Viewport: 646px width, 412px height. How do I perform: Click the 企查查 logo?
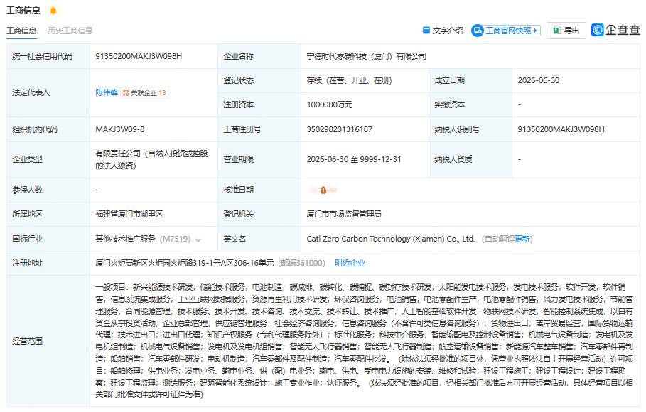[615, 30]
